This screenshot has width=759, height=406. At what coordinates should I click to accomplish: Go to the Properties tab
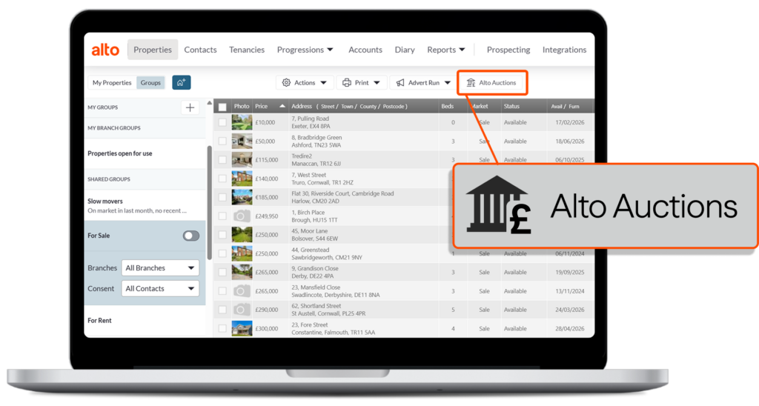click(153, 50)
